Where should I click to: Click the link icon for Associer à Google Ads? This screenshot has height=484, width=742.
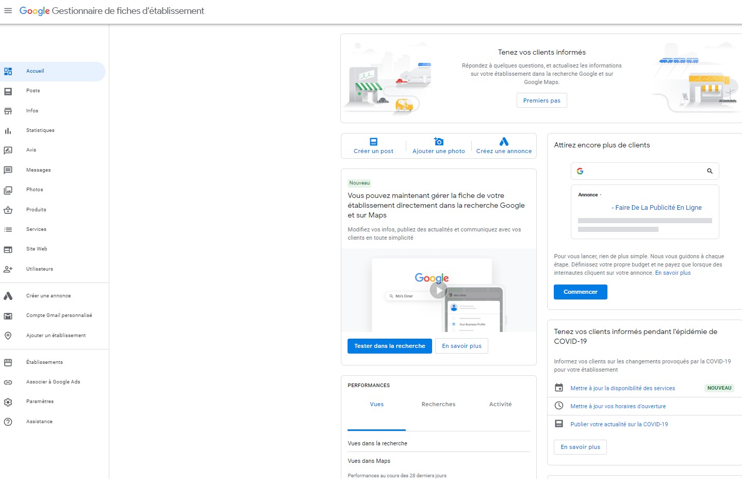8,382
